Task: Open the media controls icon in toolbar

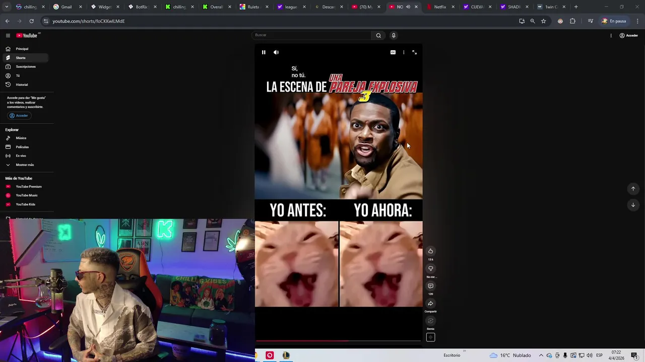Action: coord(590,21)
